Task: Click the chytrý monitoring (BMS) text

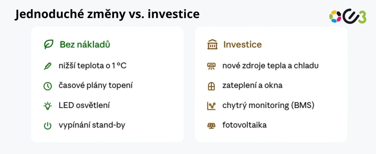Action: pyautogui.click(x=268, y=105)
